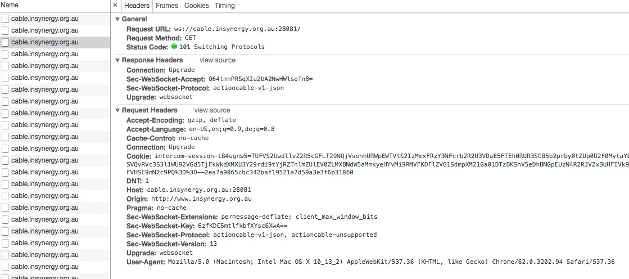629x279 pixels.
Task: Click file icon of the highlighted request row
Action: (5, 42)
